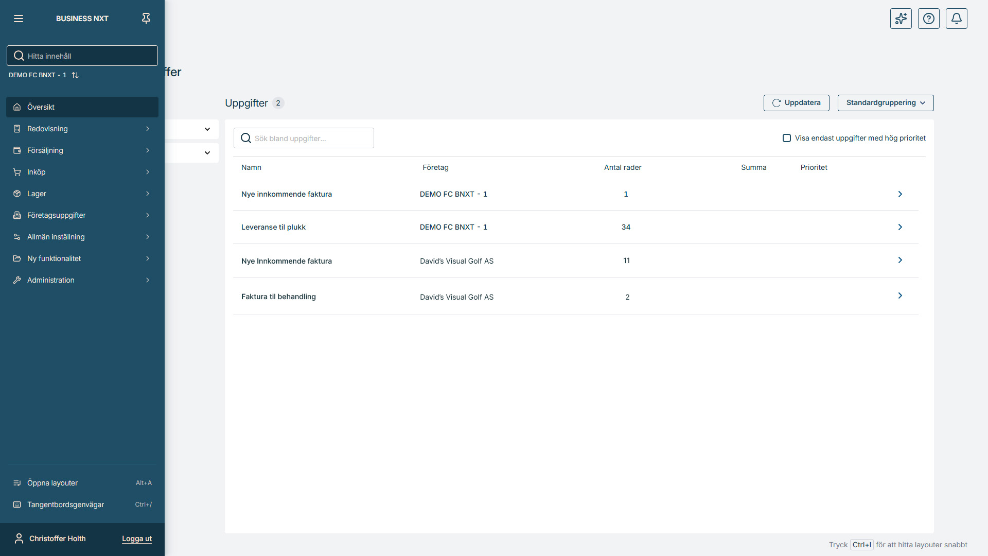
Task: Click the hamburger menu icon
Action: click(x=19, y=19)
